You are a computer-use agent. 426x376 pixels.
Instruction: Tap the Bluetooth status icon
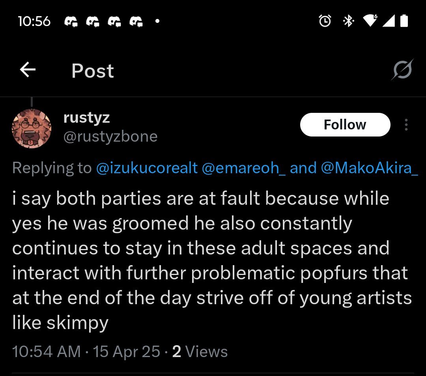click(x=348, y=21)
